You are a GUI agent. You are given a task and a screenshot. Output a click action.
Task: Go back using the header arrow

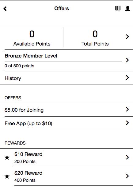tap(5, 9)
